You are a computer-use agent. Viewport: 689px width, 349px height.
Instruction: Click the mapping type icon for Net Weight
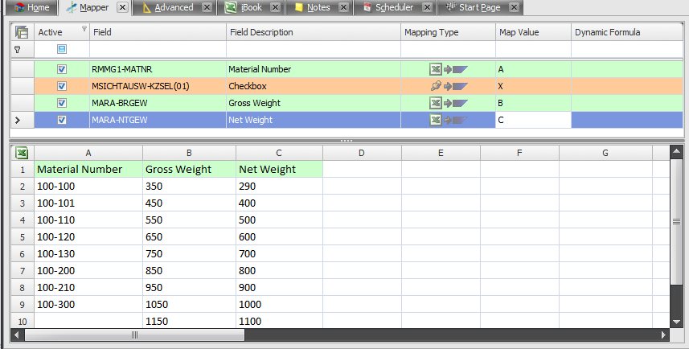point(448,120)
